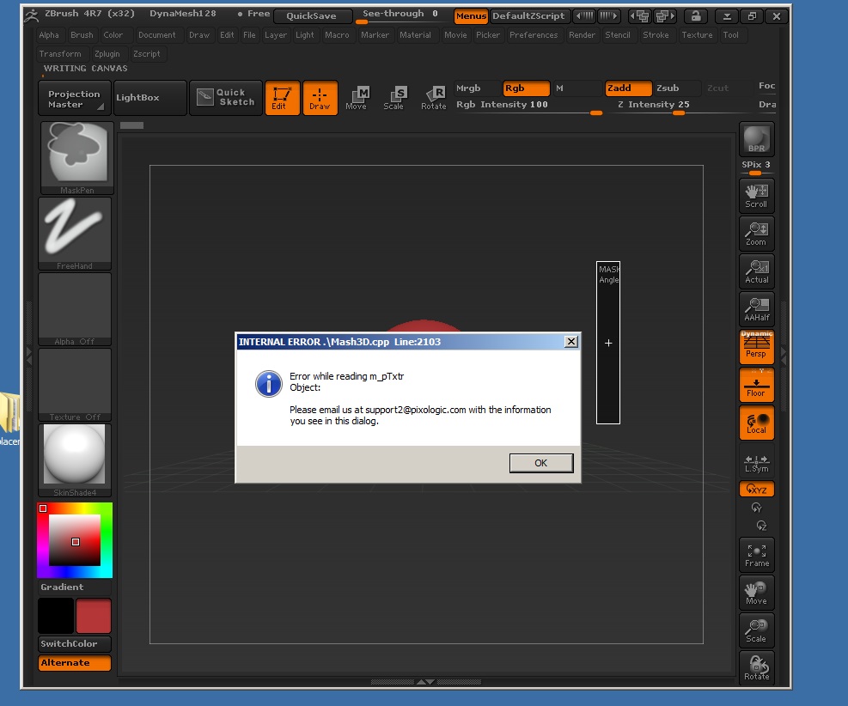Click QuickSave button
Viewport: 848px width, 706px height.
(313, 16)
